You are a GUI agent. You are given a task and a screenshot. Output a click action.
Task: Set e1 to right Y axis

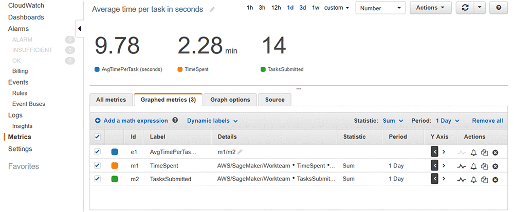444,152
